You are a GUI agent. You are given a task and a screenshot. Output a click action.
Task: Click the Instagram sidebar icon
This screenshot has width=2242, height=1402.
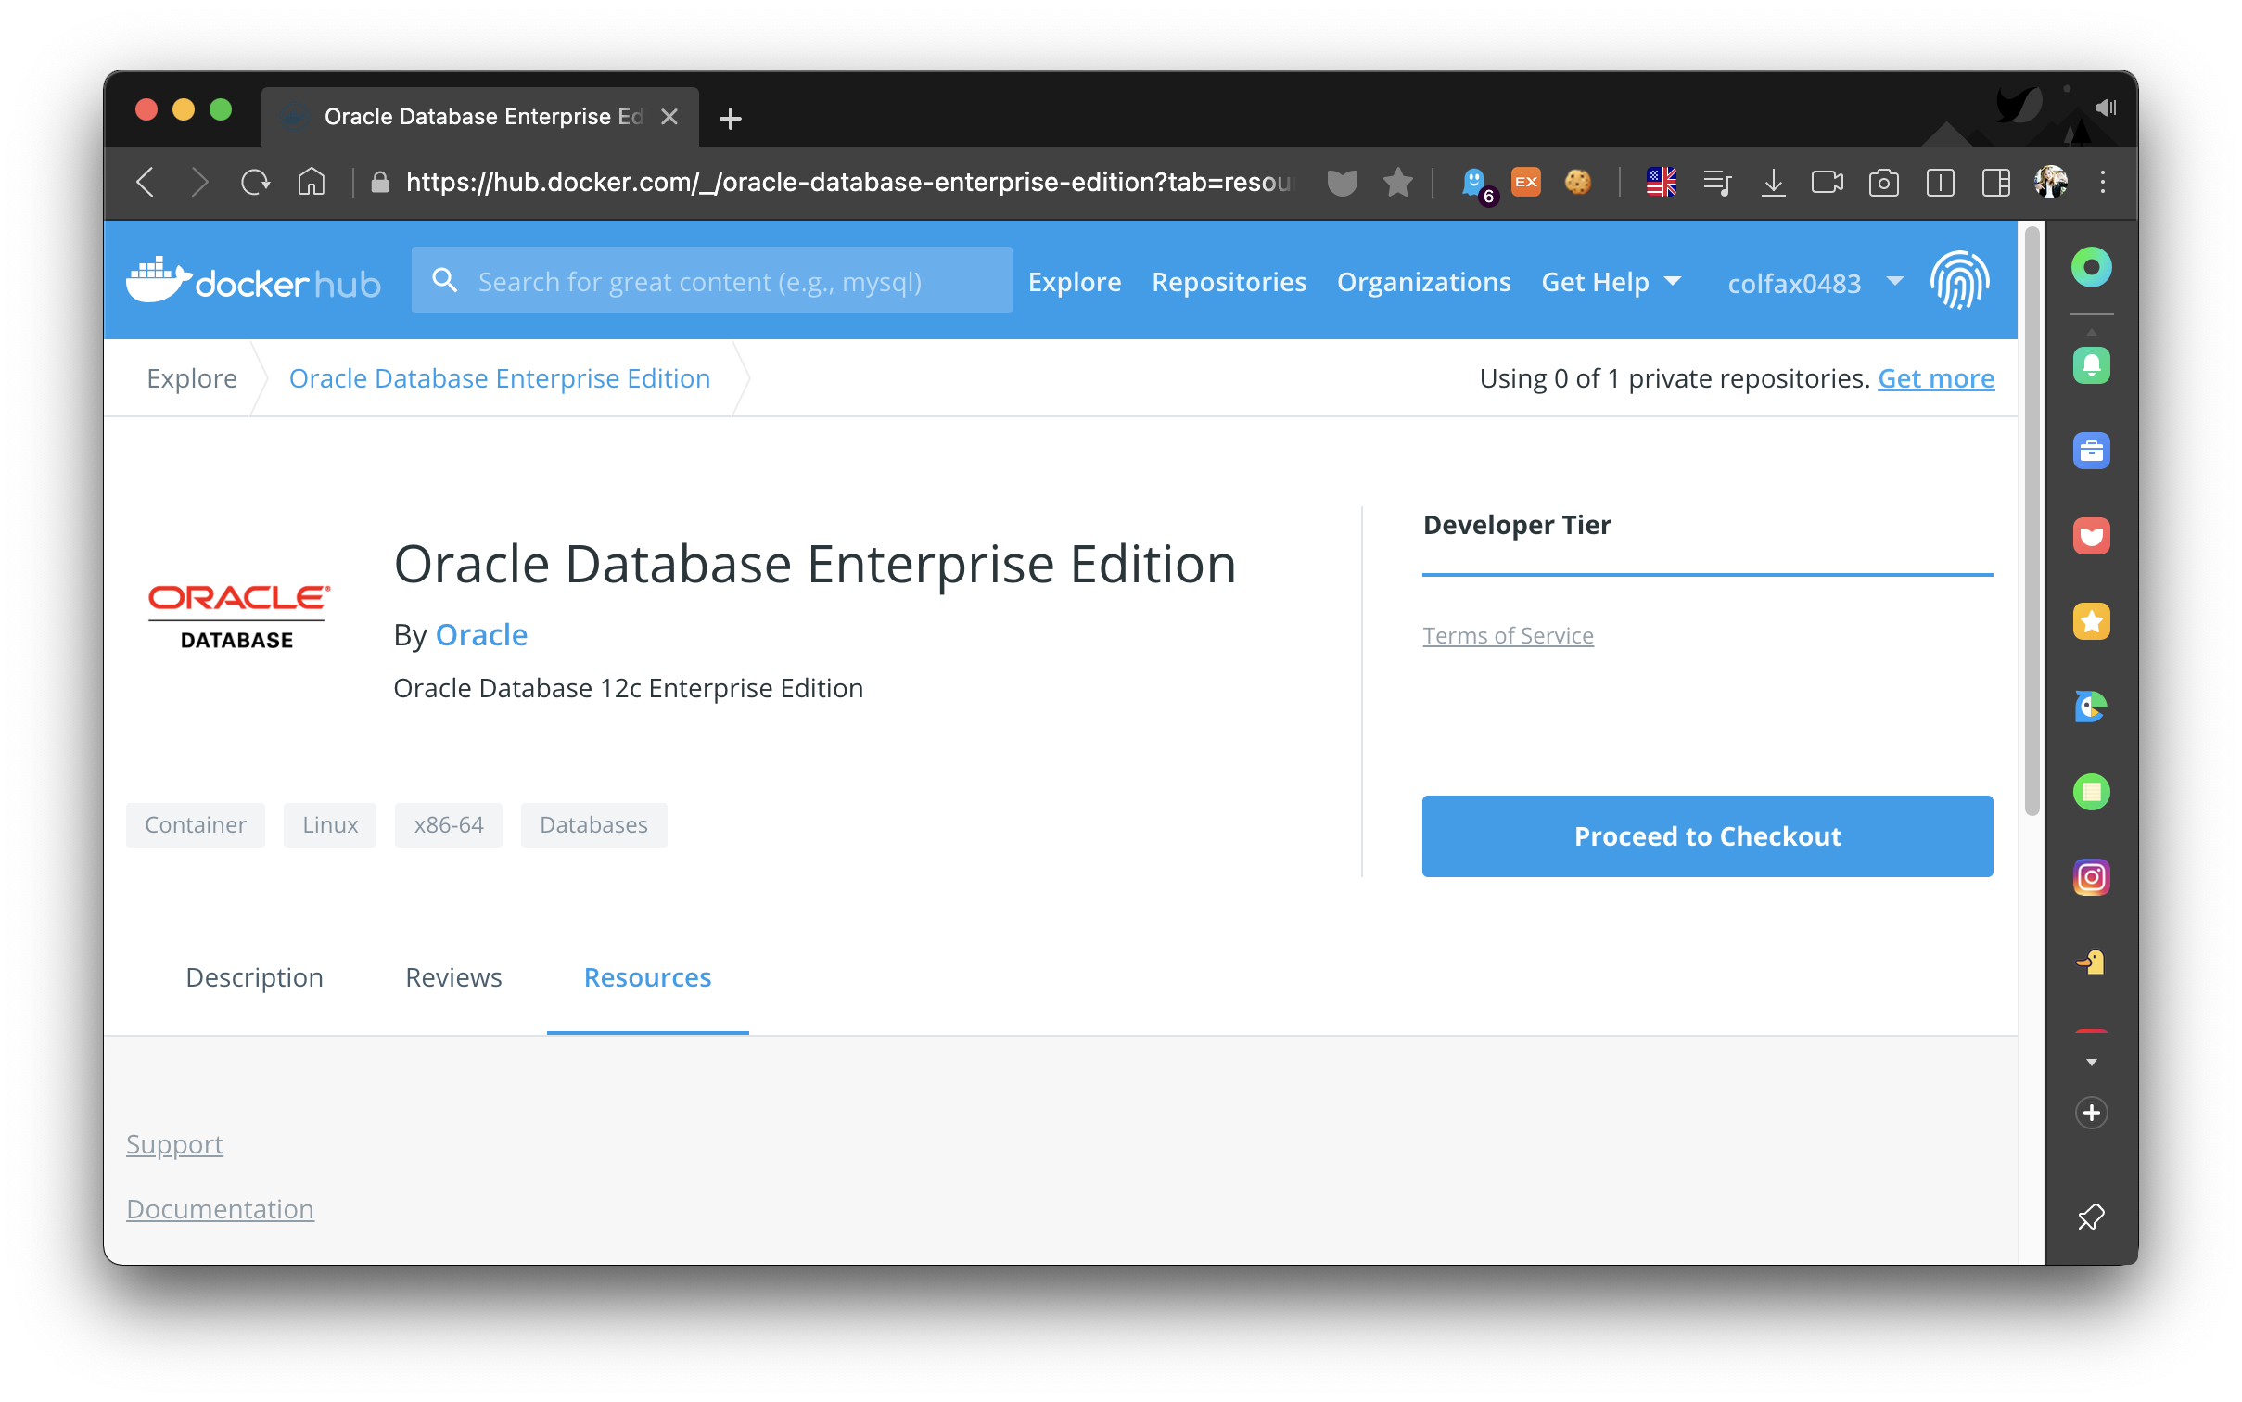click(x=2091, y=877)
